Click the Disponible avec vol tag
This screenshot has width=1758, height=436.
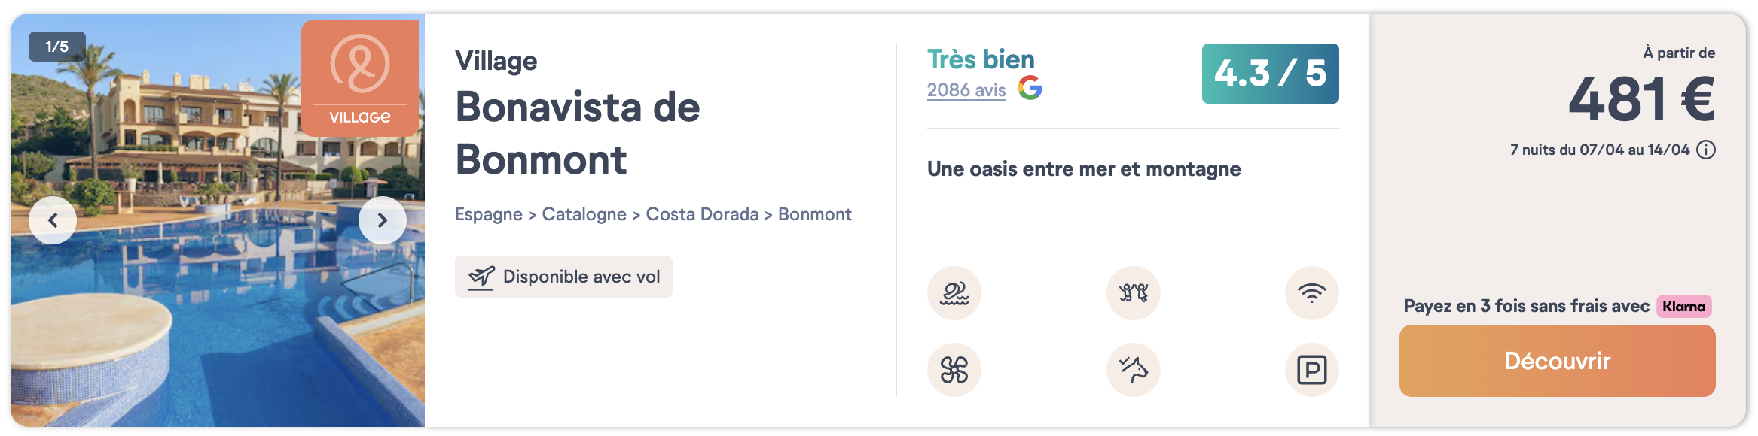tap(563, 277)
